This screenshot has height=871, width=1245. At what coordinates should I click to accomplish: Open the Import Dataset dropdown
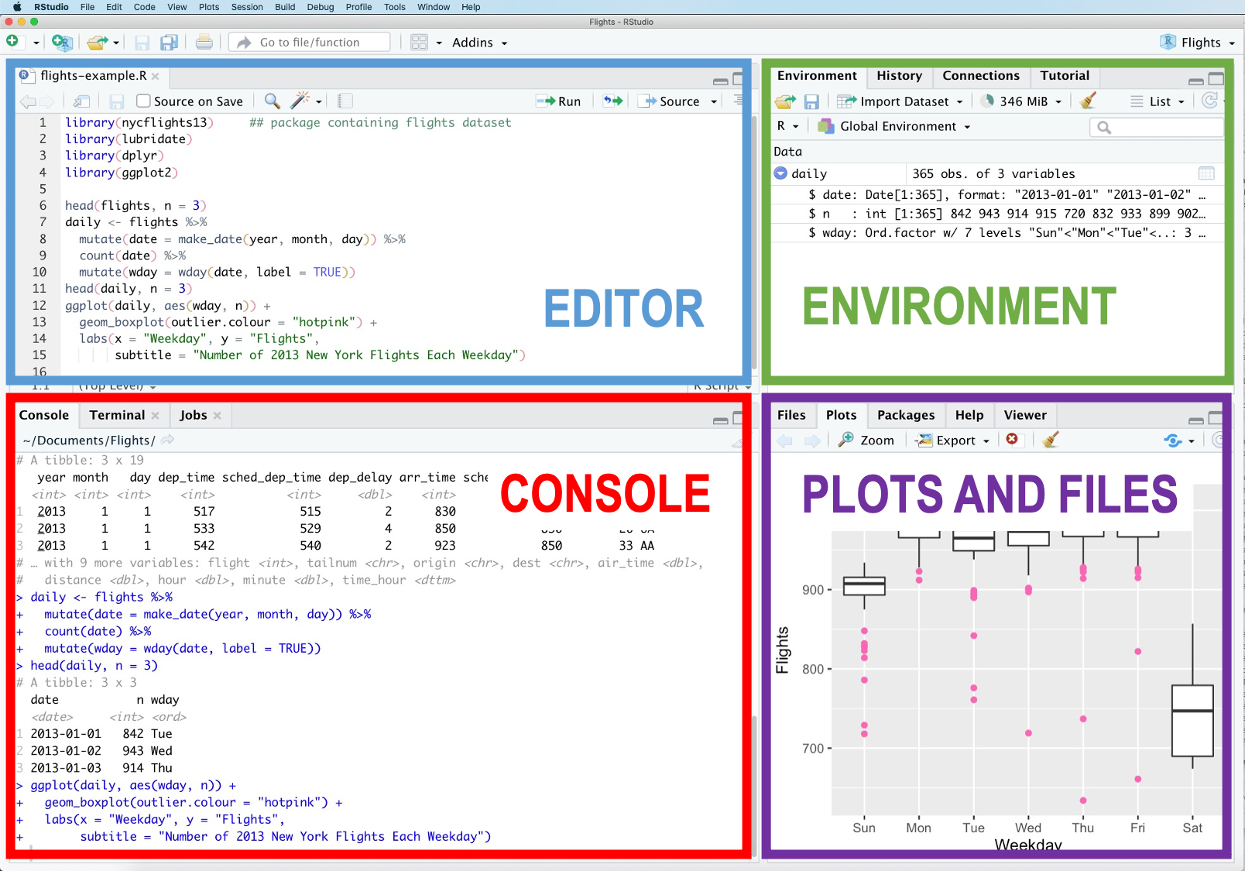[903, 101]
